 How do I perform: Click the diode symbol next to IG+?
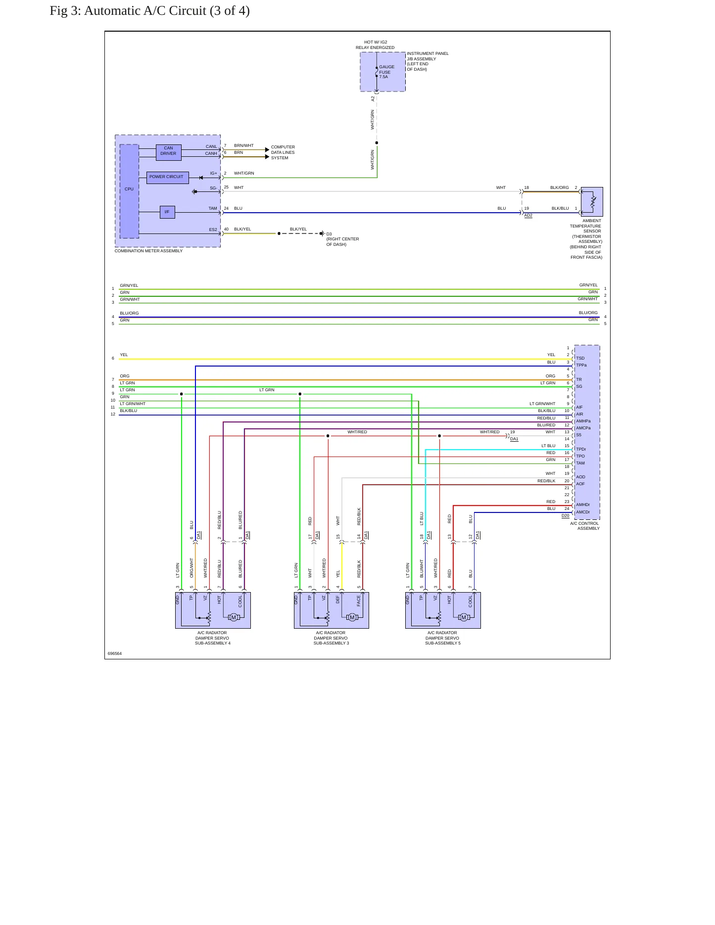point(201,178)
